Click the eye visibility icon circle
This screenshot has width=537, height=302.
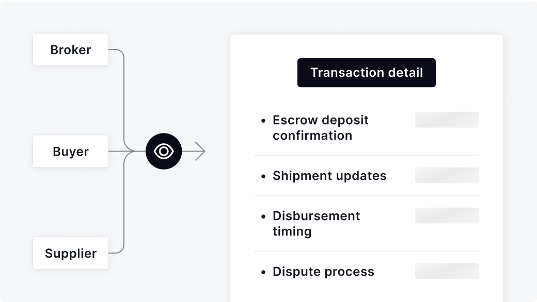[164, 151]
